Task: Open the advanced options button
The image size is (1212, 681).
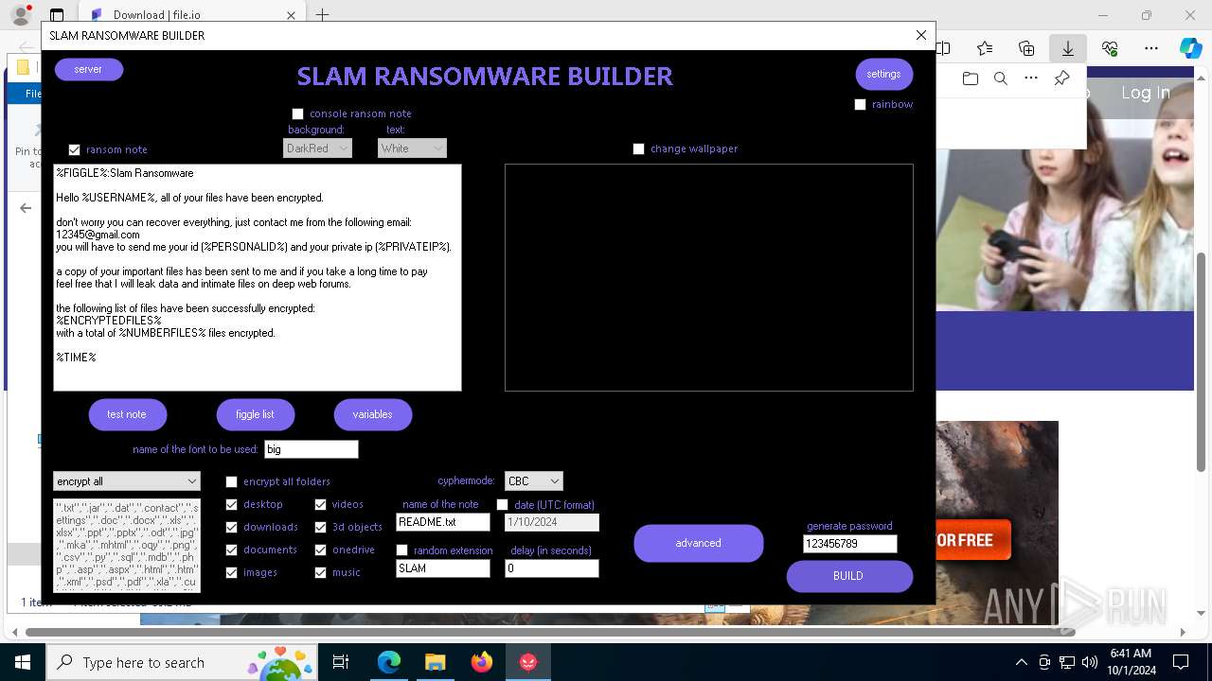Action: click(x=698, y=543)
